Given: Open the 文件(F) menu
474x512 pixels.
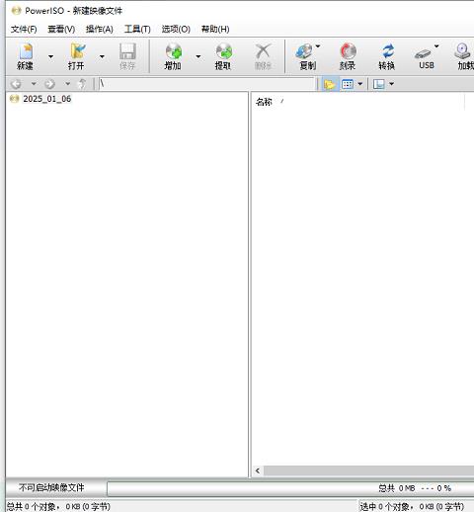Looking at the screenshot, I should coord(24,30).
